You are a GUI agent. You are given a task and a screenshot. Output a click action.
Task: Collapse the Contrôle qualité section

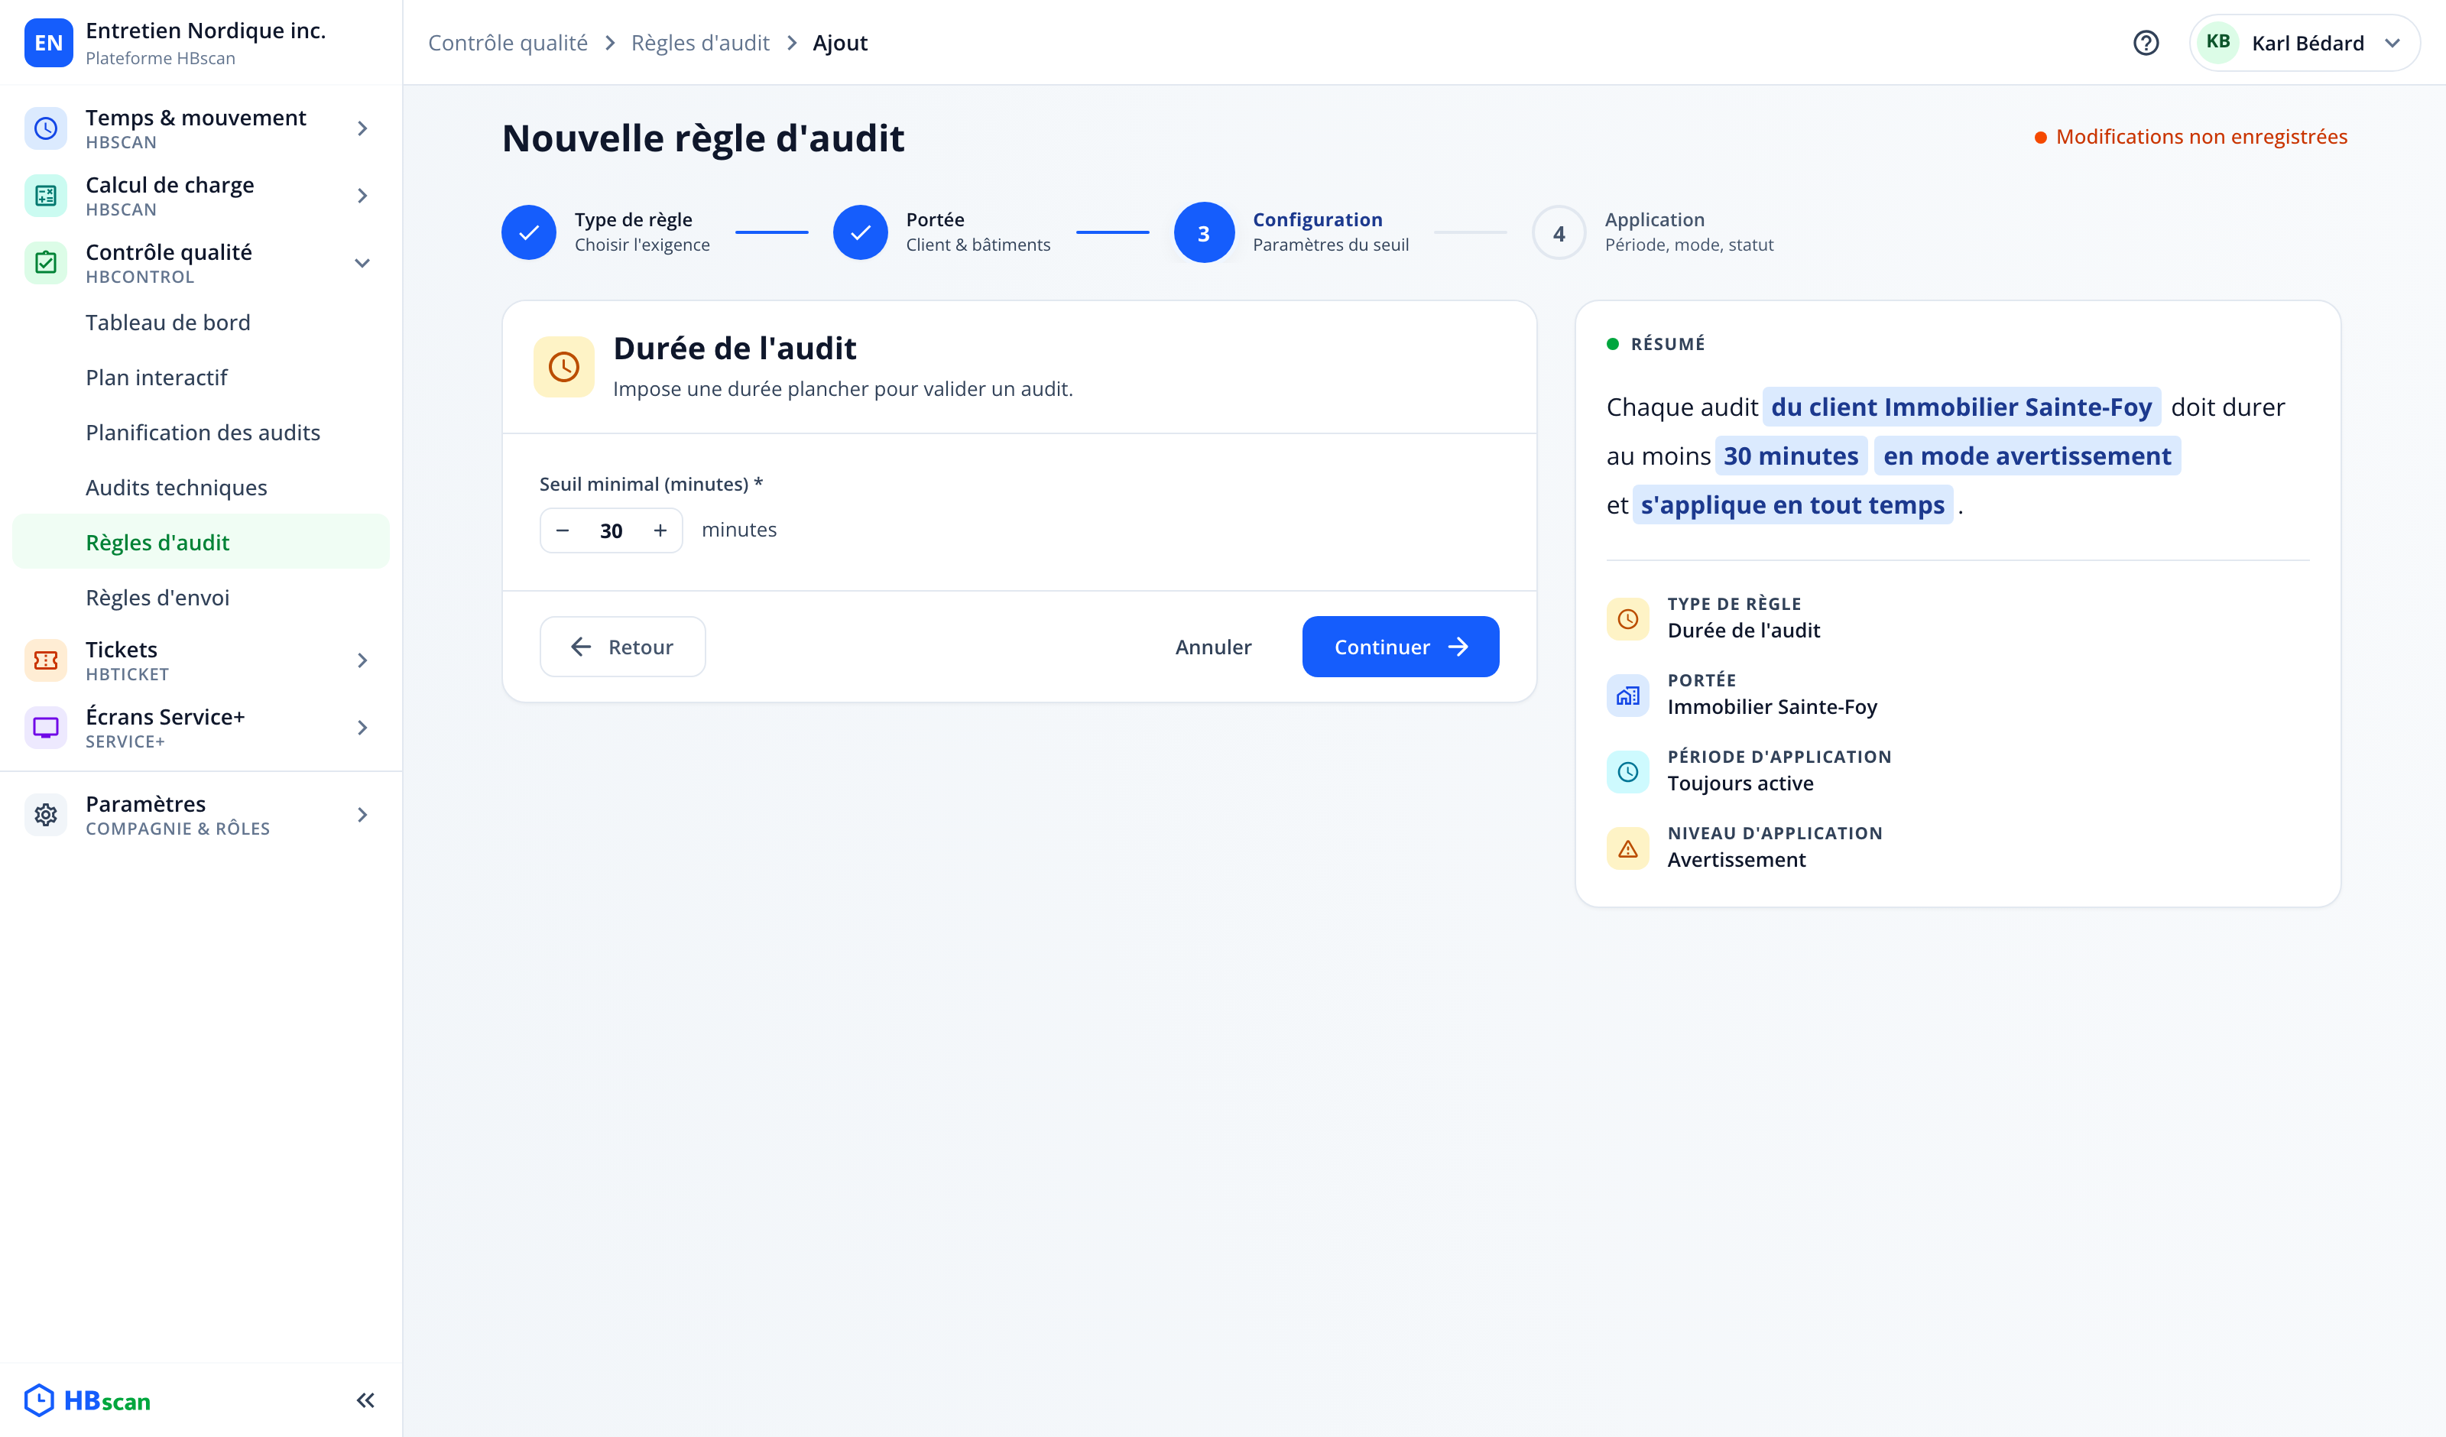(x=362, y=262)
